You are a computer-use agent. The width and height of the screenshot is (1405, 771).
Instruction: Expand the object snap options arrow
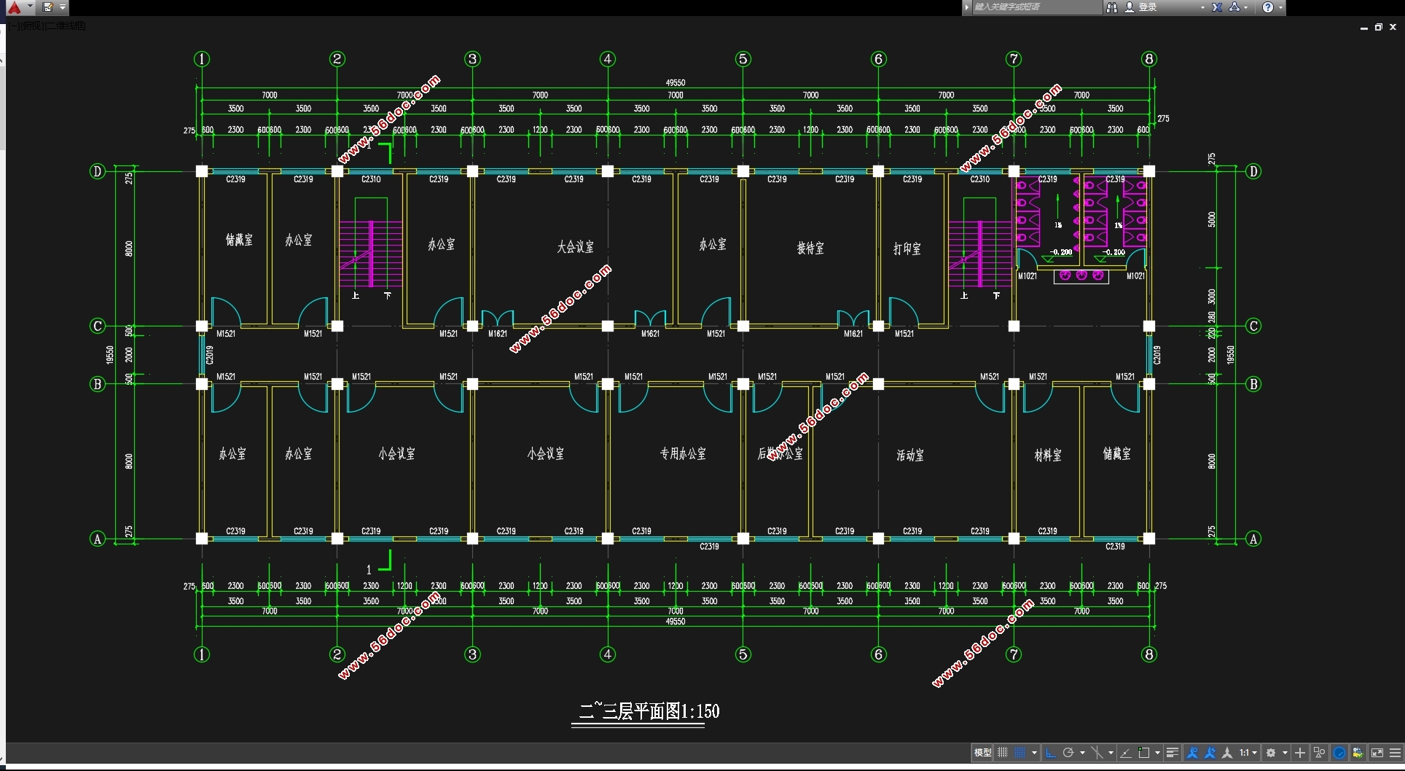1157,753
